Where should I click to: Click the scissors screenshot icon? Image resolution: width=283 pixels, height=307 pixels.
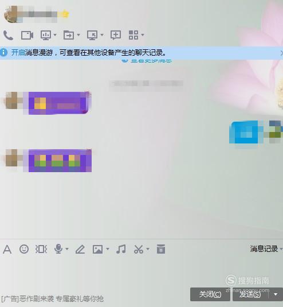[139, 249]
